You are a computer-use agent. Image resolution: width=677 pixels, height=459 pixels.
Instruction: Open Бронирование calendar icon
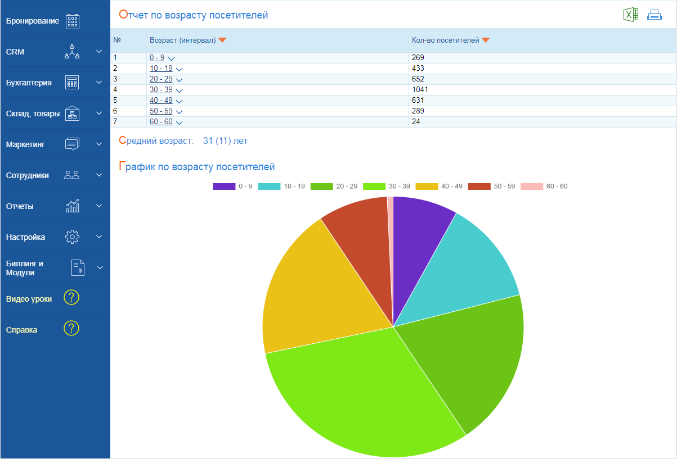(72, 21)
